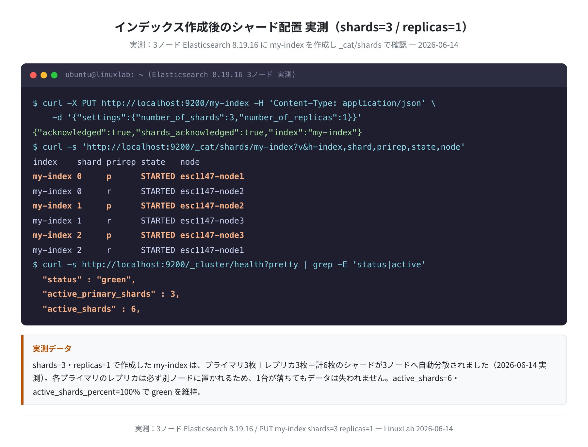Click 'esc1147-node3' in the shard 1 replica row
Image resolution: width=588 pixels, height=447 pixels.
[x=212, y=221]
